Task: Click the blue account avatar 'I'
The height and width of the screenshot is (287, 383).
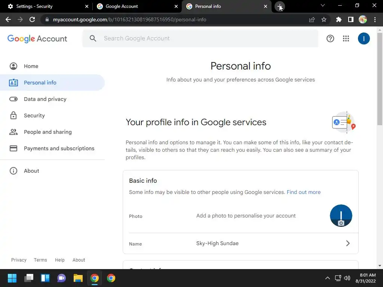Action: point(364,38)
